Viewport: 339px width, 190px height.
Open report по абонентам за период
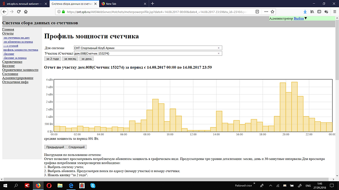click(18, 42)
